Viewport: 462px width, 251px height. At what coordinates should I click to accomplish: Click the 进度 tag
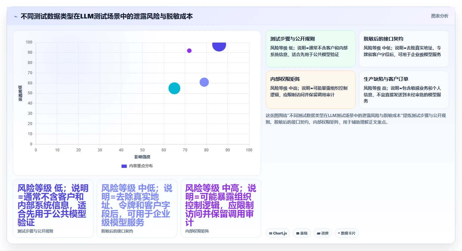[x=323, y=233]
